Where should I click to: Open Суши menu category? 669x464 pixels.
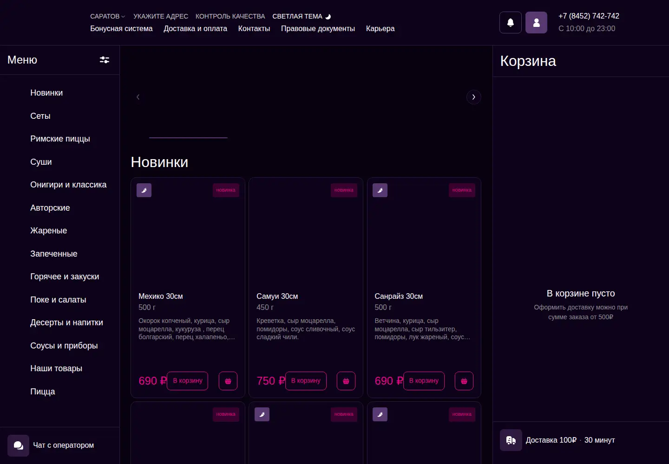click(x=41, y=162)
